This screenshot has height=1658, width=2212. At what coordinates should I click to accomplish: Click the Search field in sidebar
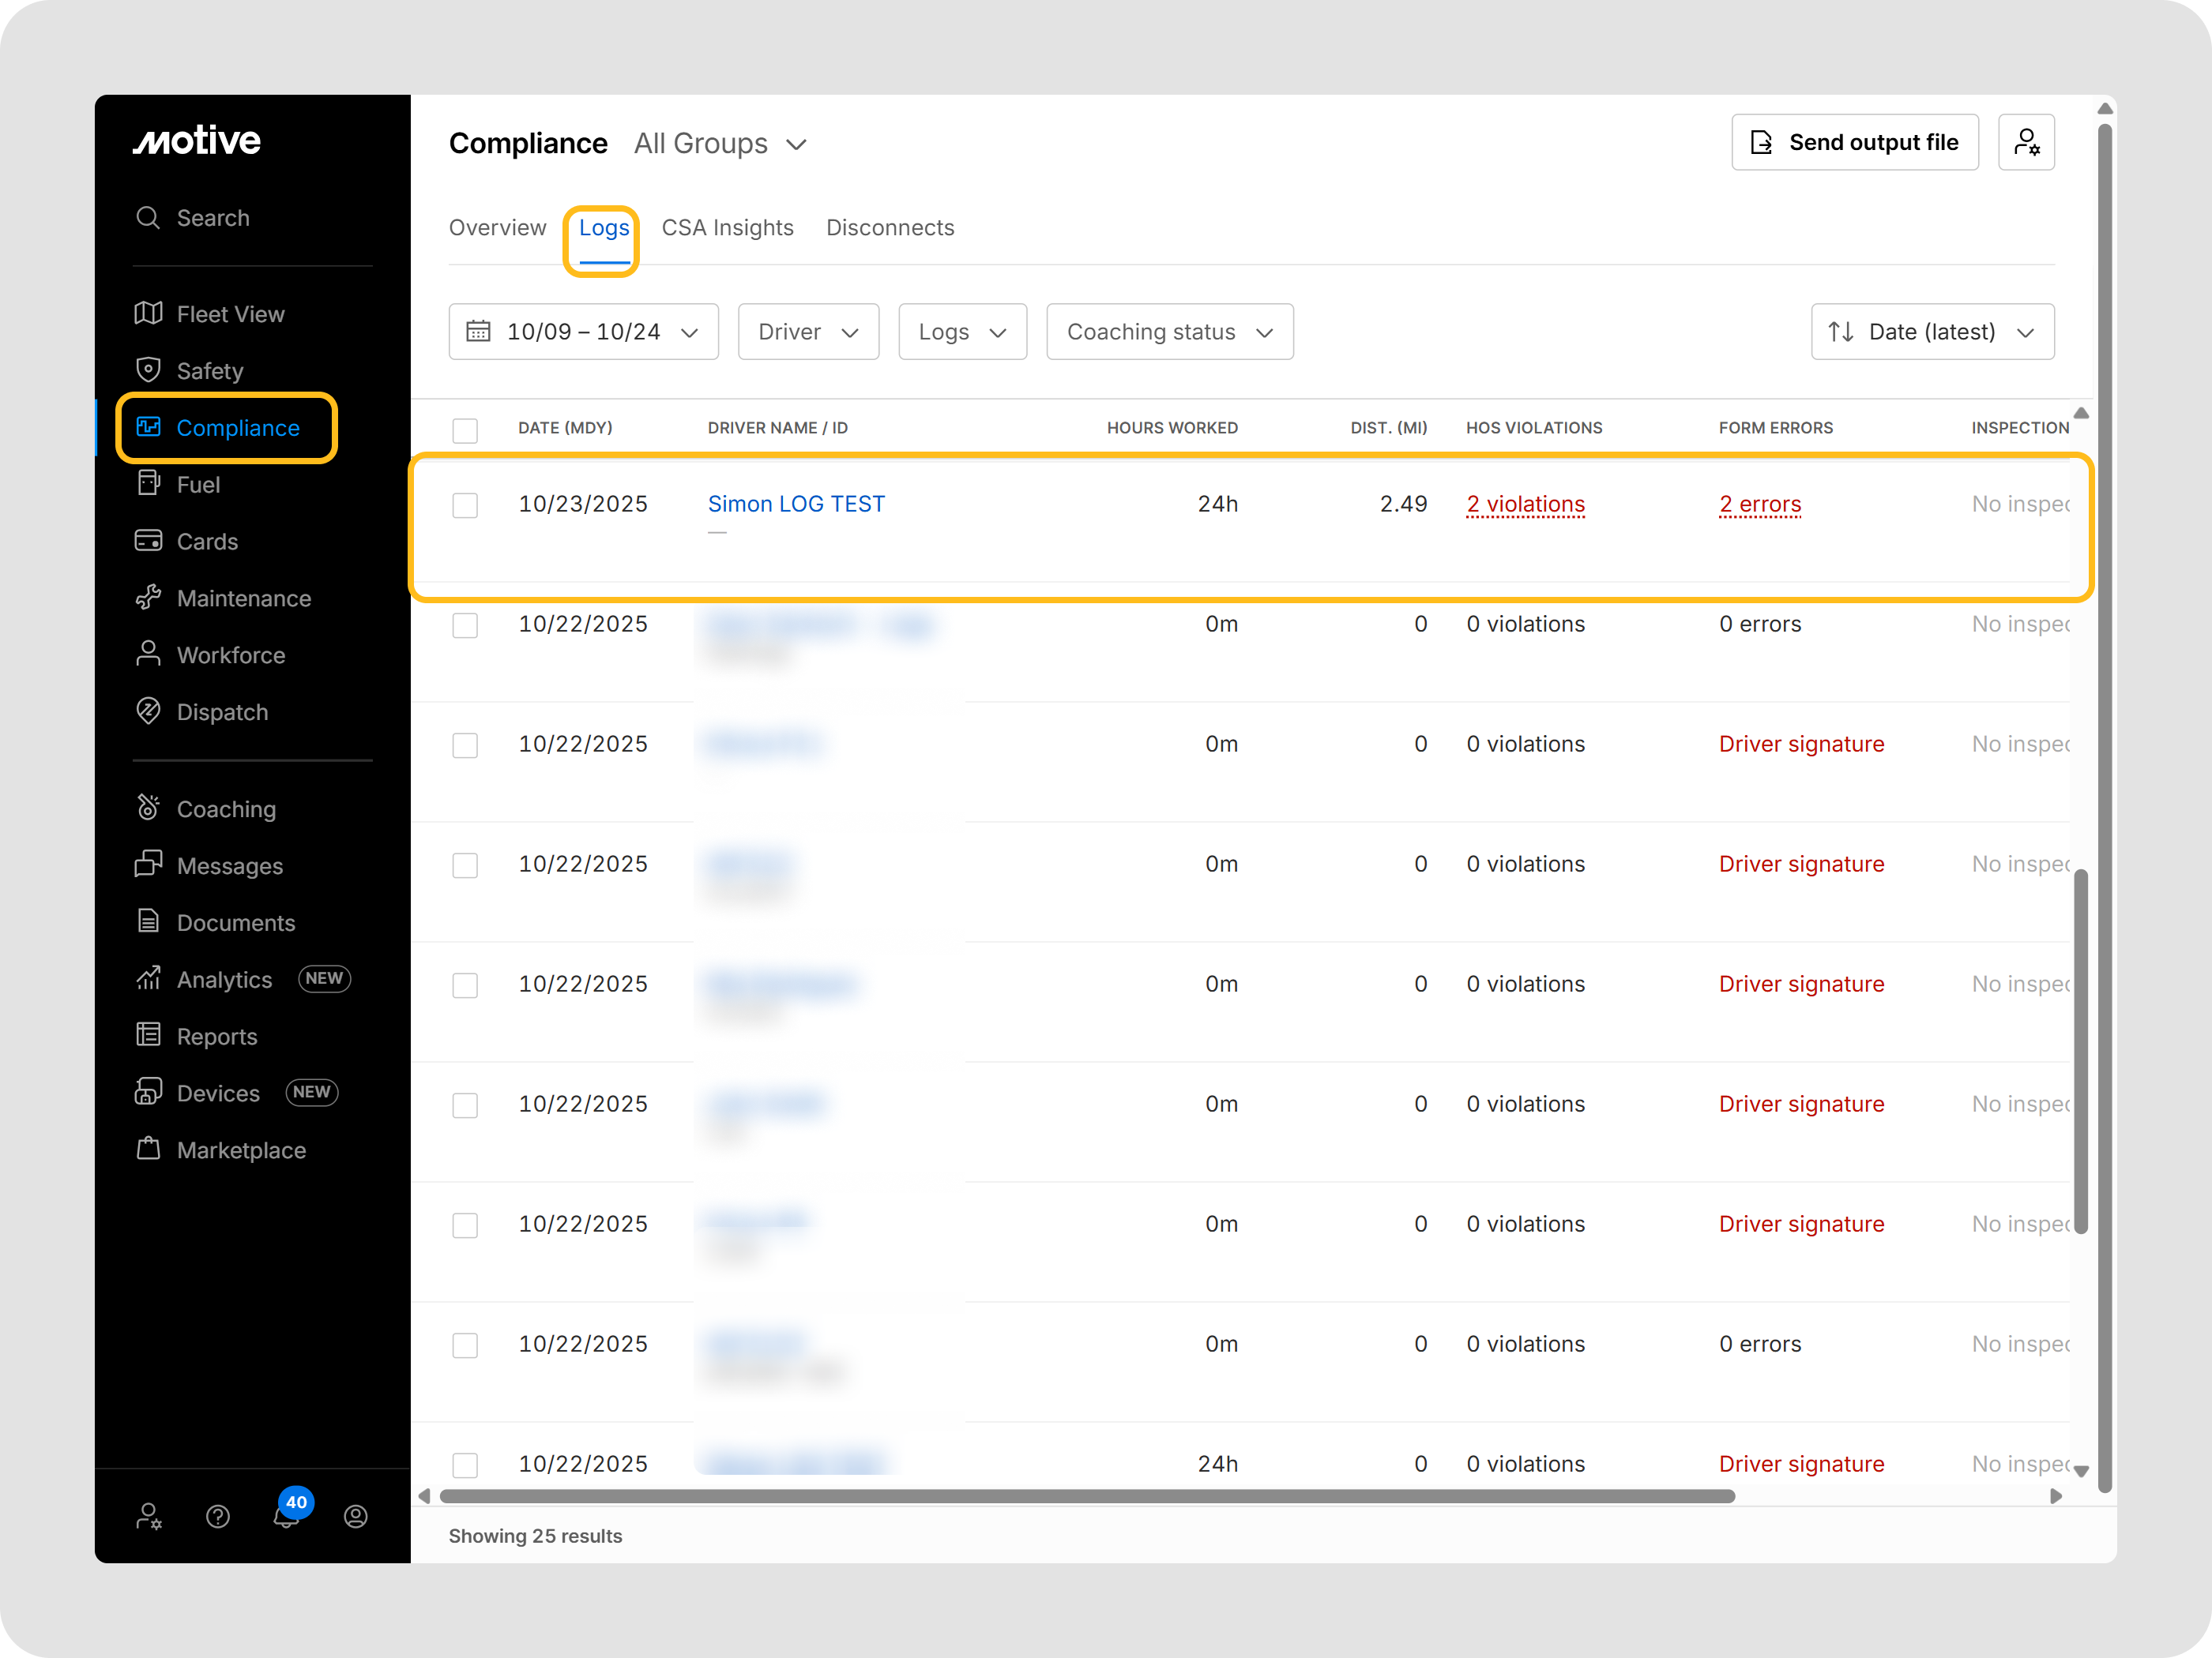tap(213, 218)
